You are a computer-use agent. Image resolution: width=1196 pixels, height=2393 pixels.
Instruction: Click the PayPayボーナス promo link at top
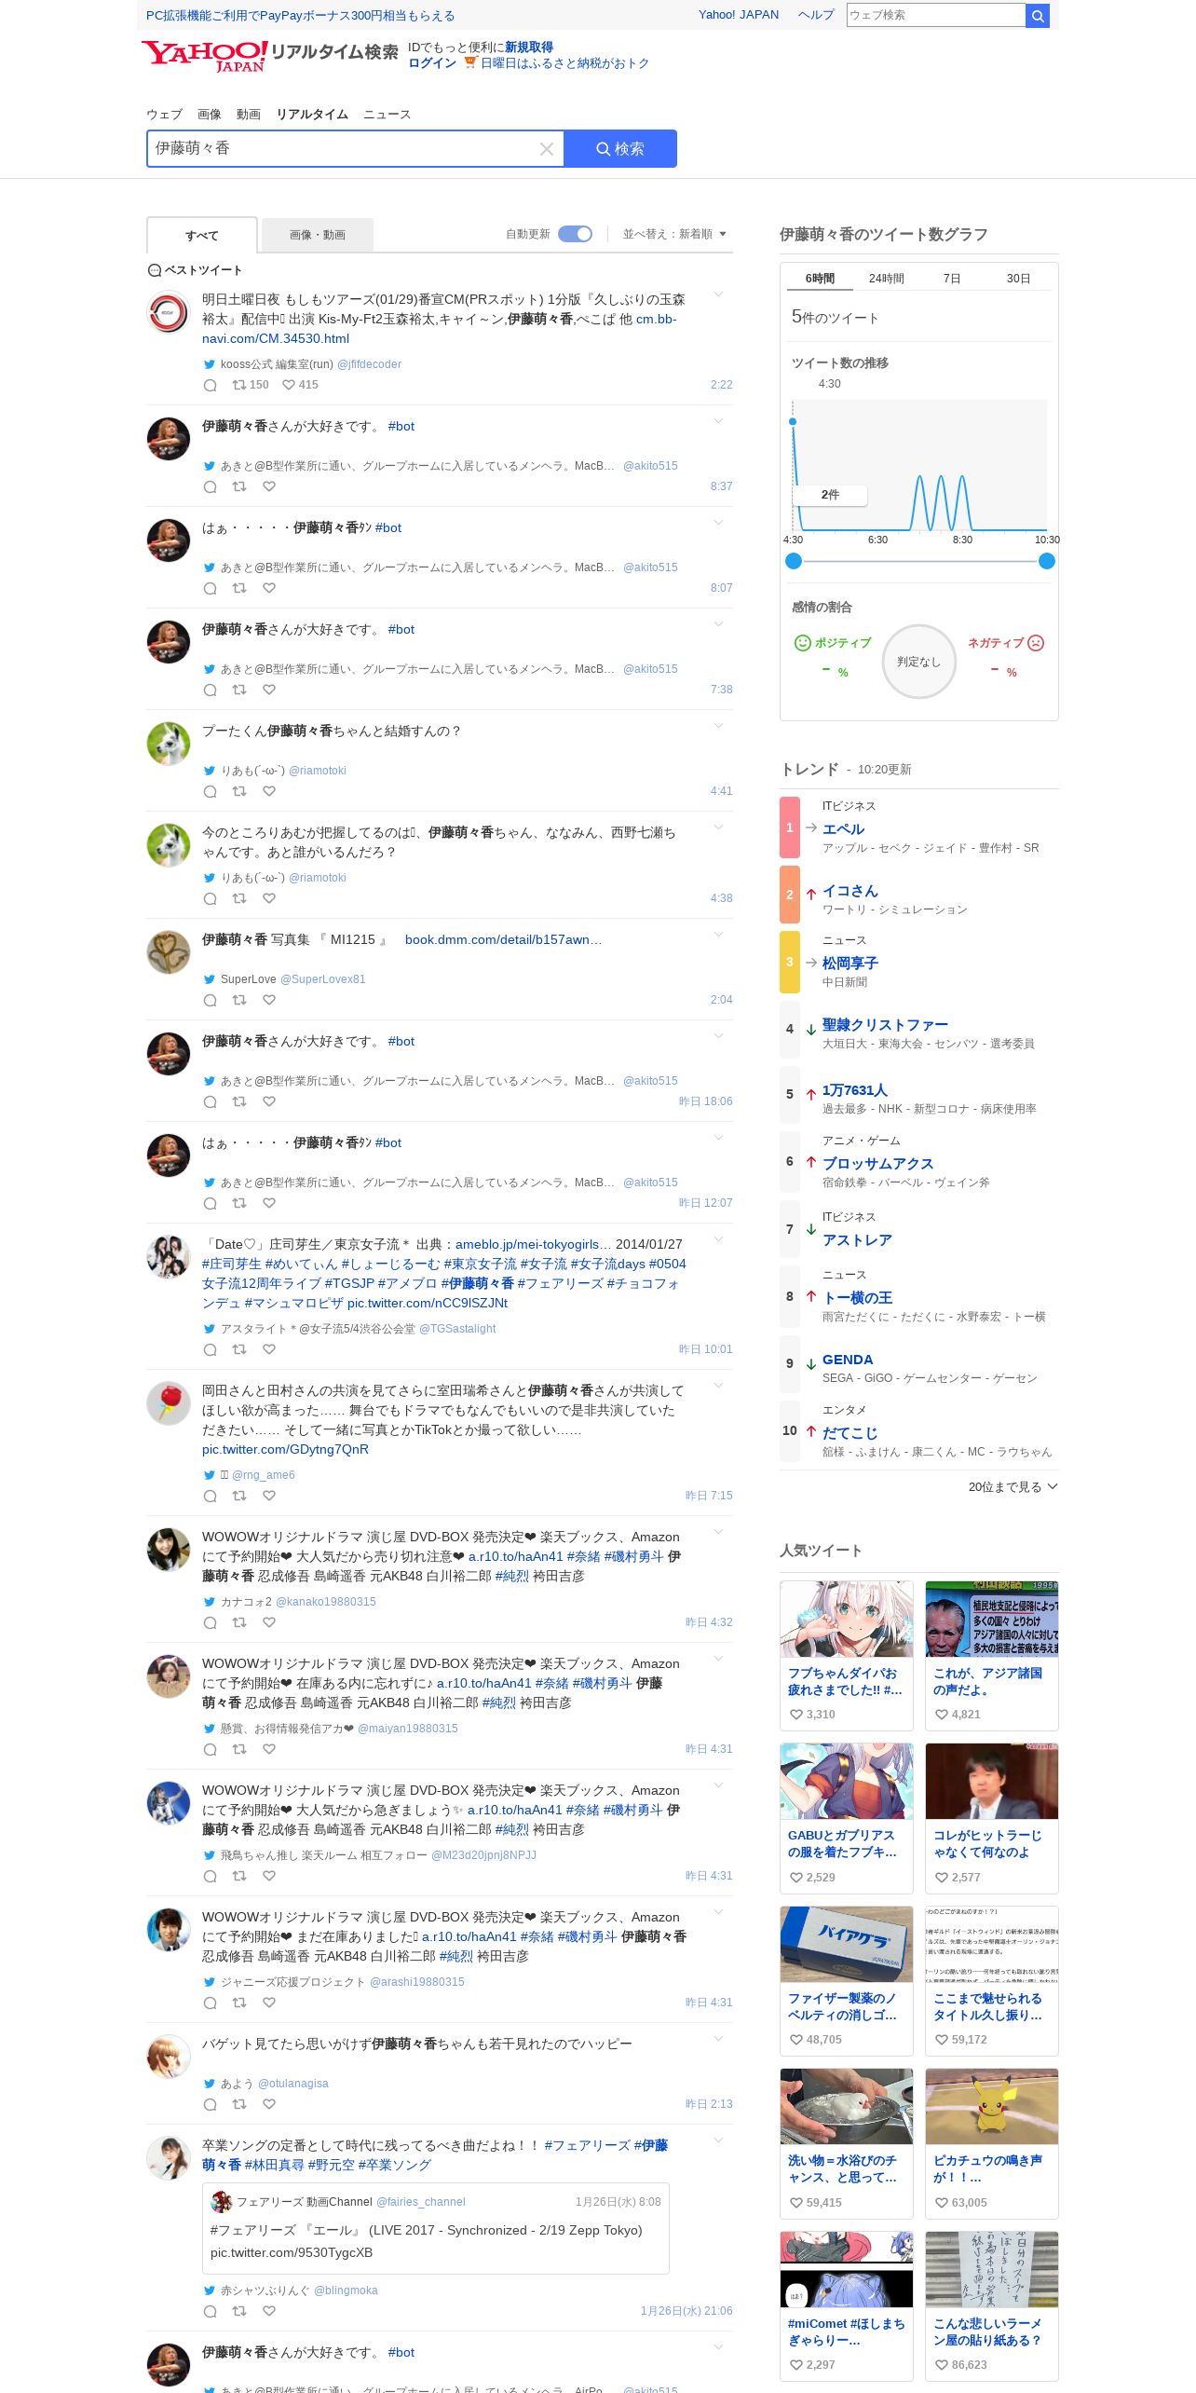pos(301,15)
